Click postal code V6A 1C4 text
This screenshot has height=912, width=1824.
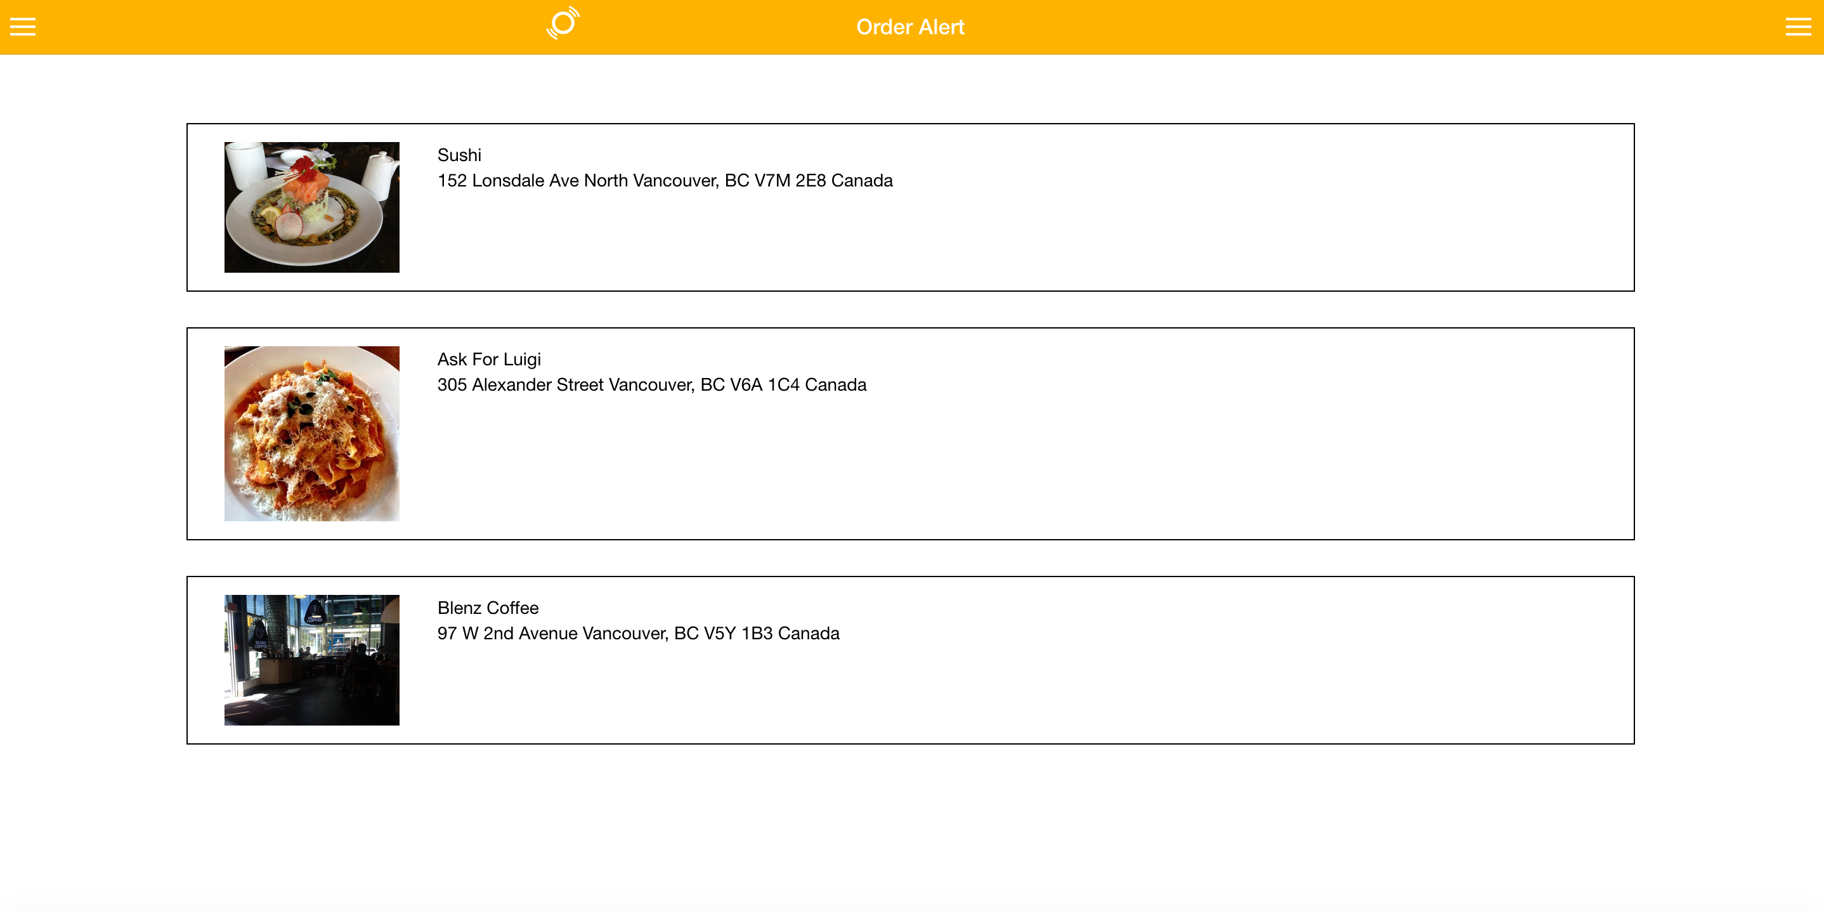click(x=764, y=384)
